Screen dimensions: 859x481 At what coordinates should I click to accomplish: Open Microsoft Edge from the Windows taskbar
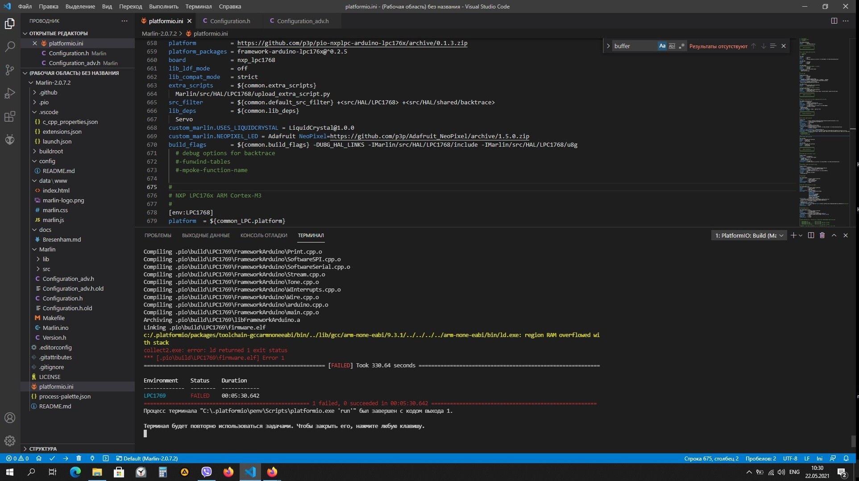[x=75, y=472]
